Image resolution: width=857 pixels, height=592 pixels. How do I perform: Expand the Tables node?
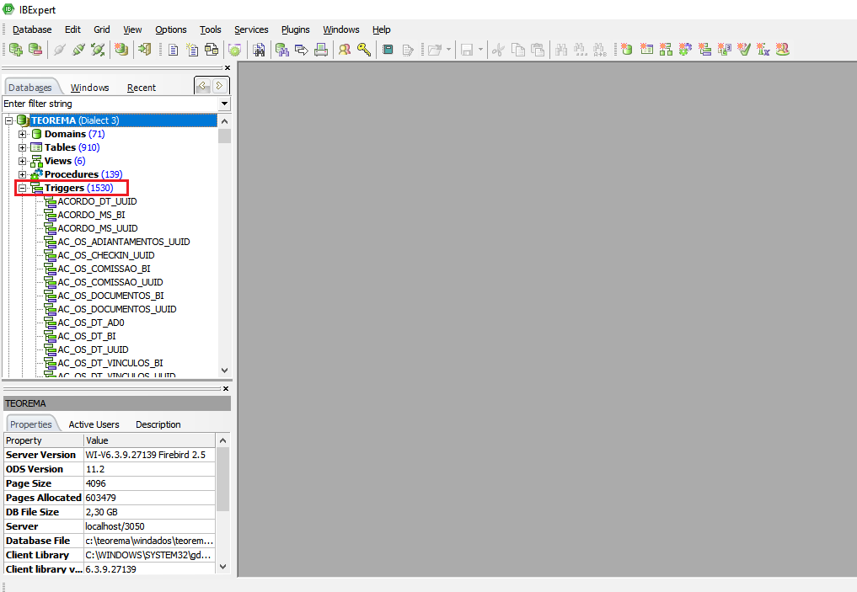click(x=23, y=147)
